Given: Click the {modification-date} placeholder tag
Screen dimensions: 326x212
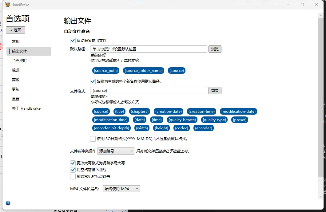Looking at the screenshot, I should pyautogui.click(x=238, y=112).
